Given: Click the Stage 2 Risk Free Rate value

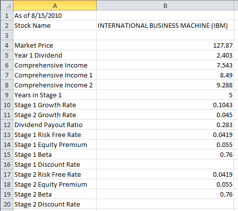Looking at the screenshot, I should (165, 174).
